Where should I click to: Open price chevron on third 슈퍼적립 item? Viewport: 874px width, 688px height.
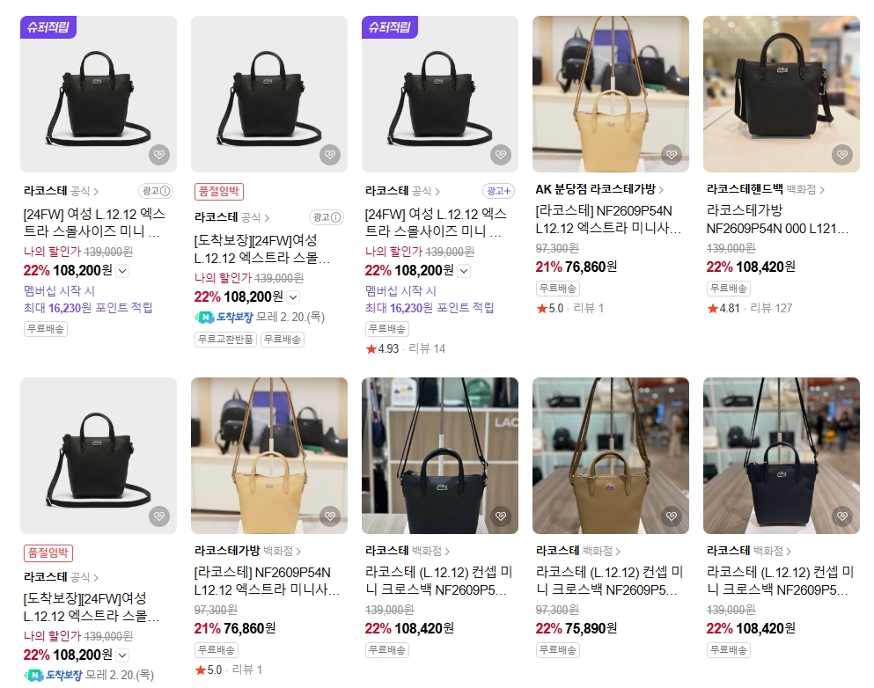tap(464, 271)
